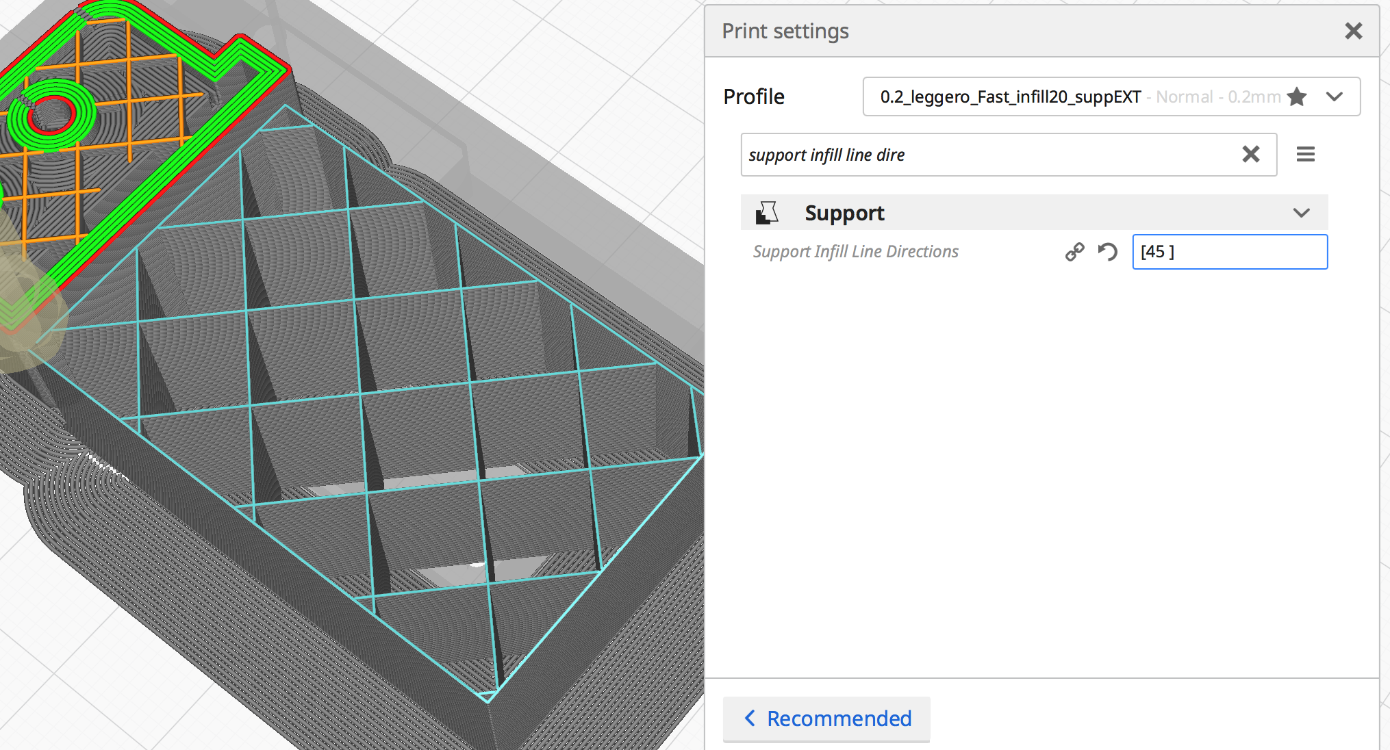Open the setting visibility hamburger menu
Viewport: 1390px width, 750px height.
(x=1305, y=155)
